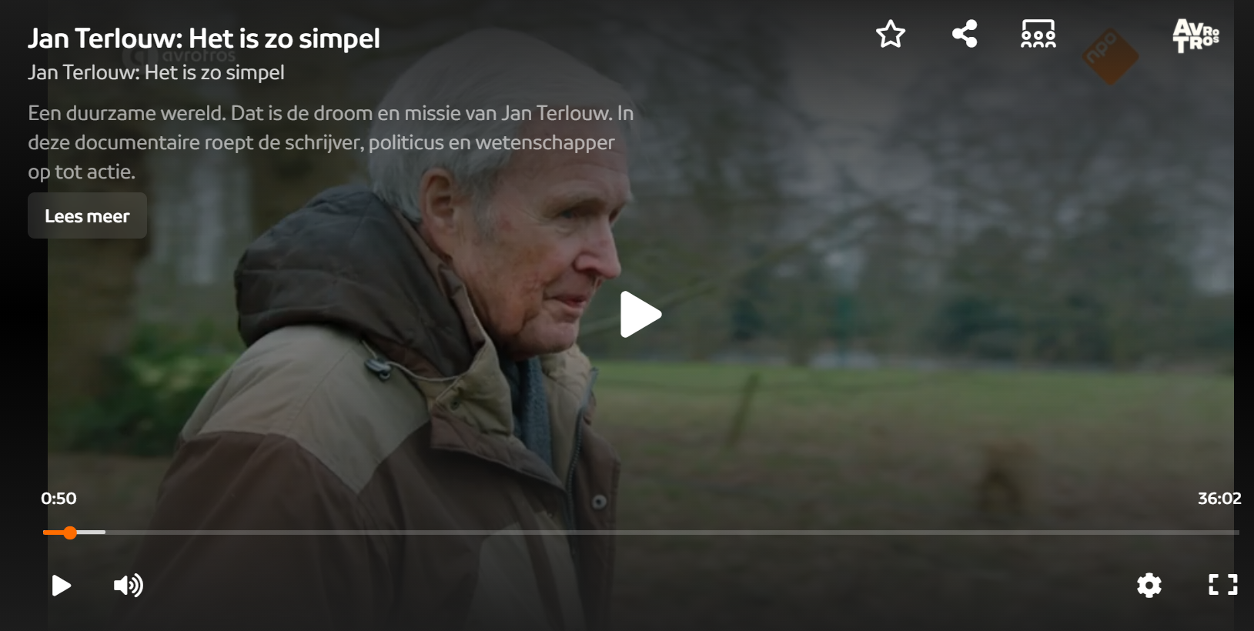The height and width of the screenshot is (631, 1254).
Task: Click the title 'Jan Terlouw: Het is zo simpel'
Action: 204,38
